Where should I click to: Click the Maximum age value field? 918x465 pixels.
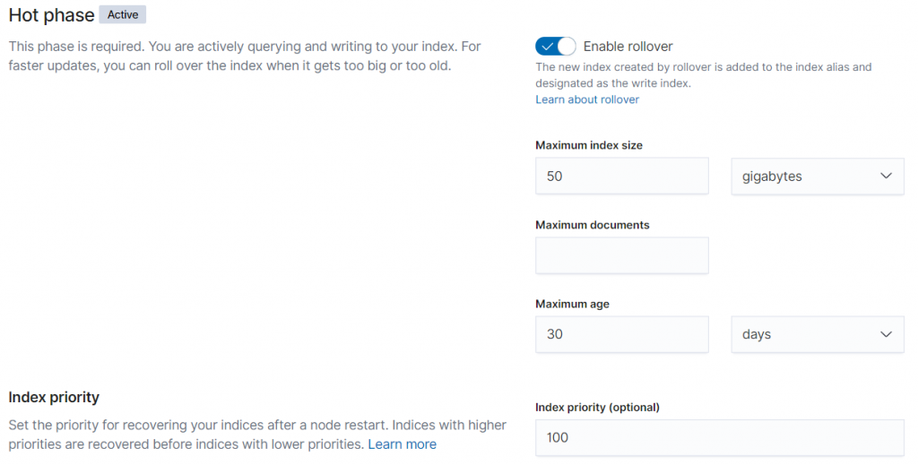[x=621, y=334]
